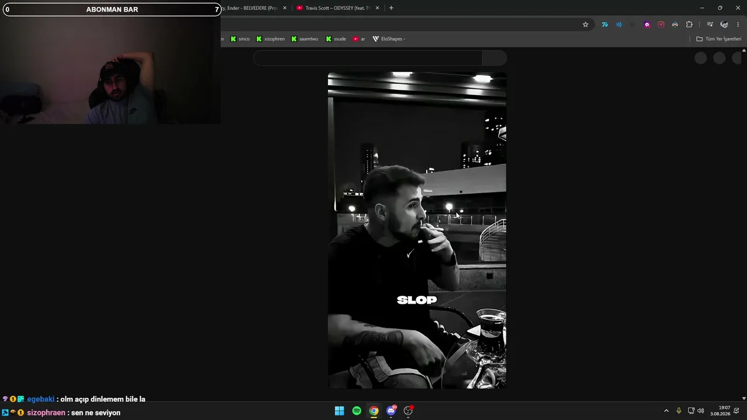Click the YouTube search input field
The image size is (747, 420).
coord(368,58)
